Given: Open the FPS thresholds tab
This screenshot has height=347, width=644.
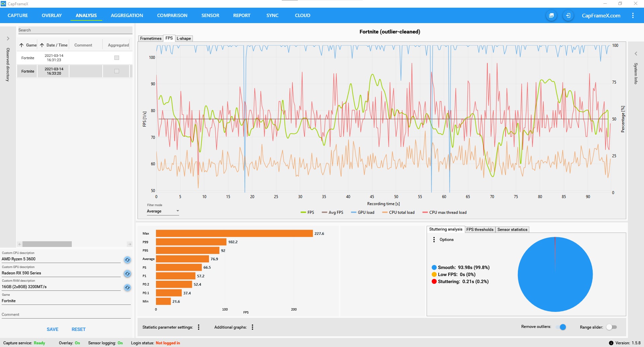Looking at the screenshot, I should pyautogui.click(x=480, y=230).
